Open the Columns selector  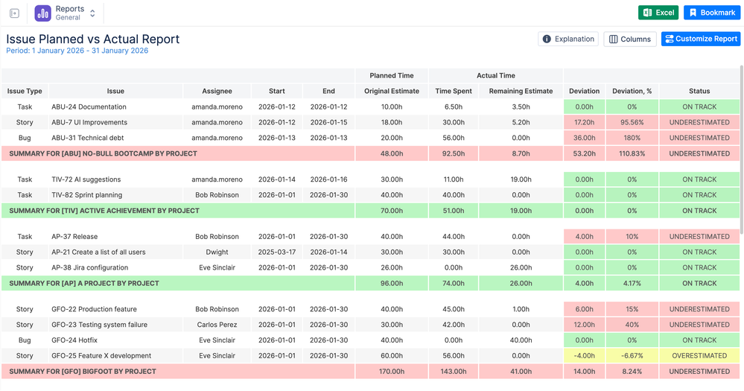(629, 39)
